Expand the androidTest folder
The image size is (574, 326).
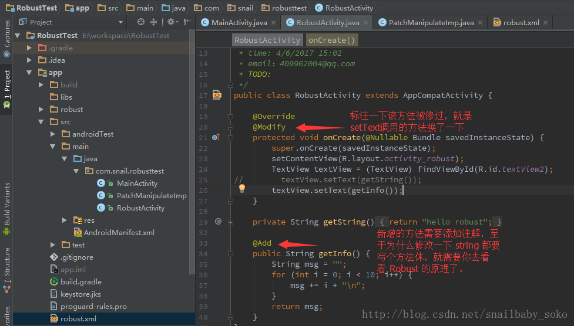coord(53,134)
